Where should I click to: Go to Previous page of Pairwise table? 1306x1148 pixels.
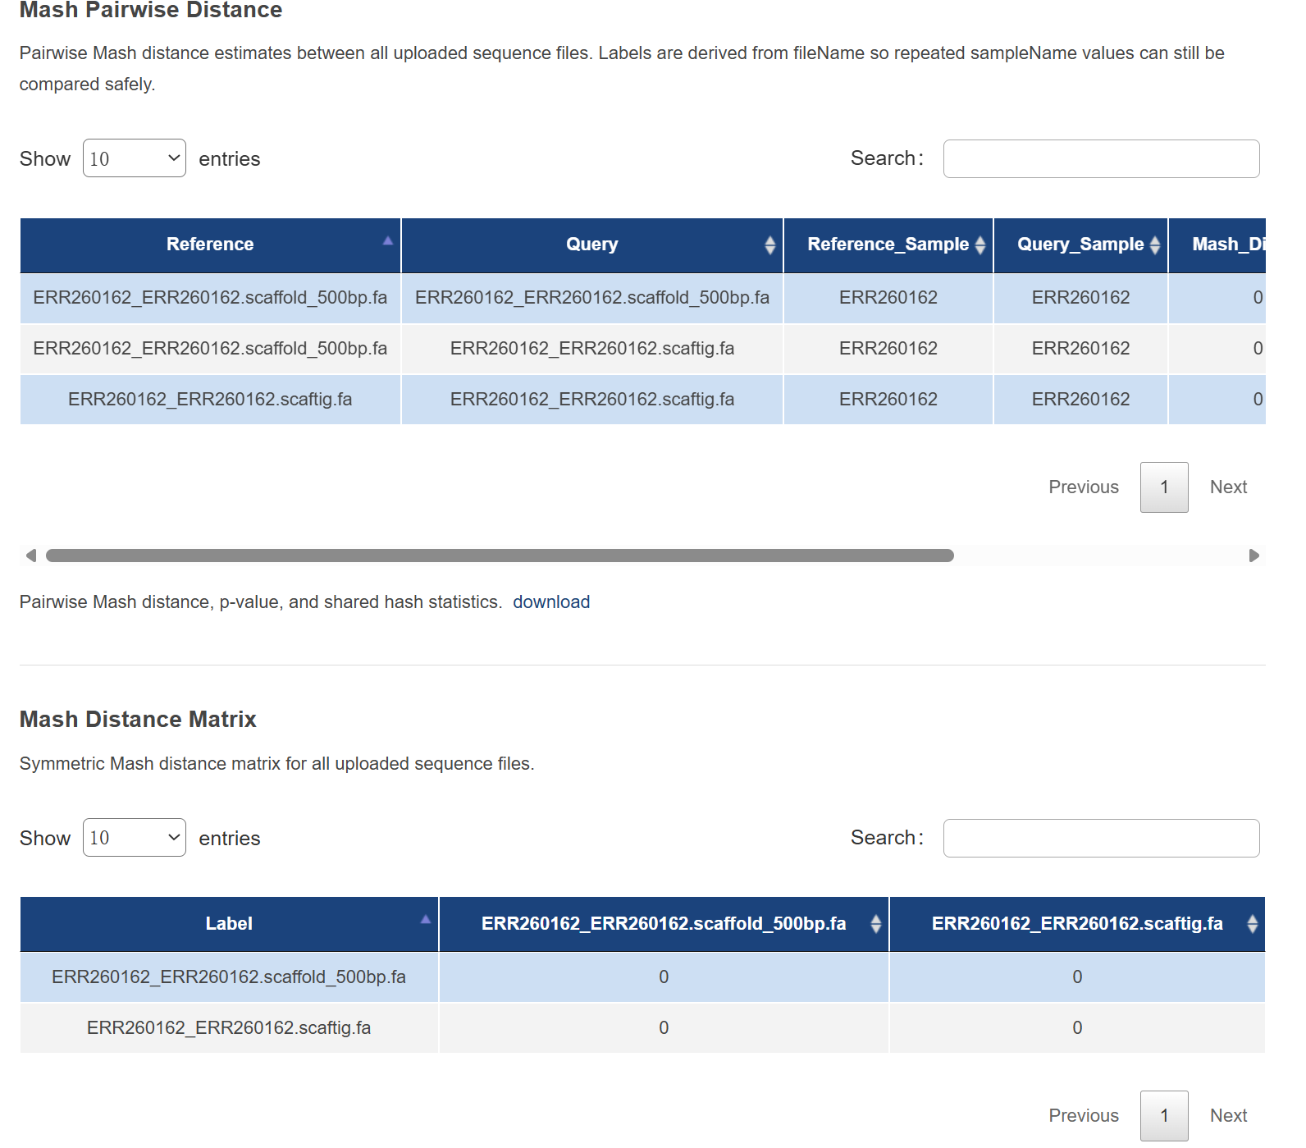(x=1084, y=487)
